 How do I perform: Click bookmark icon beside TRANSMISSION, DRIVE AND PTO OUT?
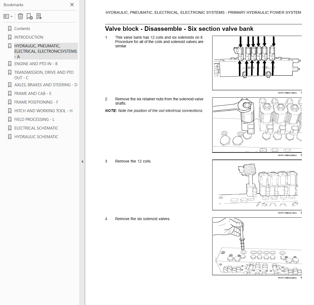pyautogui.click(x=10, y=72)
